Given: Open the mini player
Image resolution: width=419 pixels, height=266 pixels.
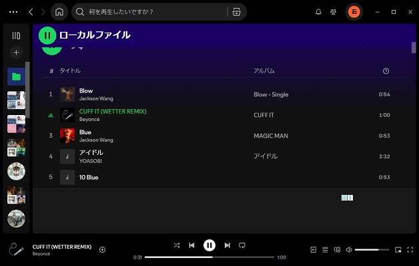Looking at the screenshot, I should 398,250.
